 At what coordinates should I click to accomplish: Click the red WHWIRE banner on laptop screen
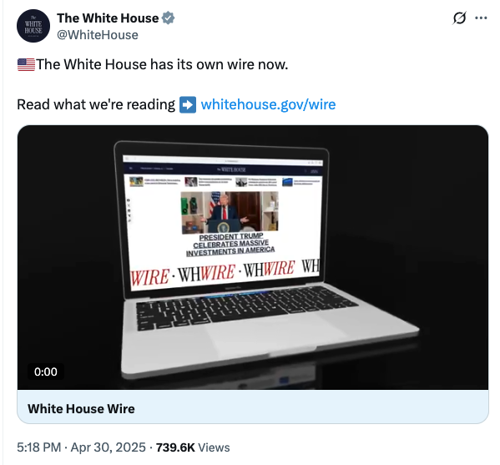[225, 273]
